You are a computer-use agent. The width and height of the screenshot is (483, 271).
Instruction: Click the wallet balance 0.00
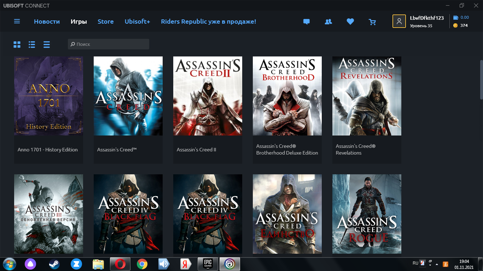click(x=461, y=17)
